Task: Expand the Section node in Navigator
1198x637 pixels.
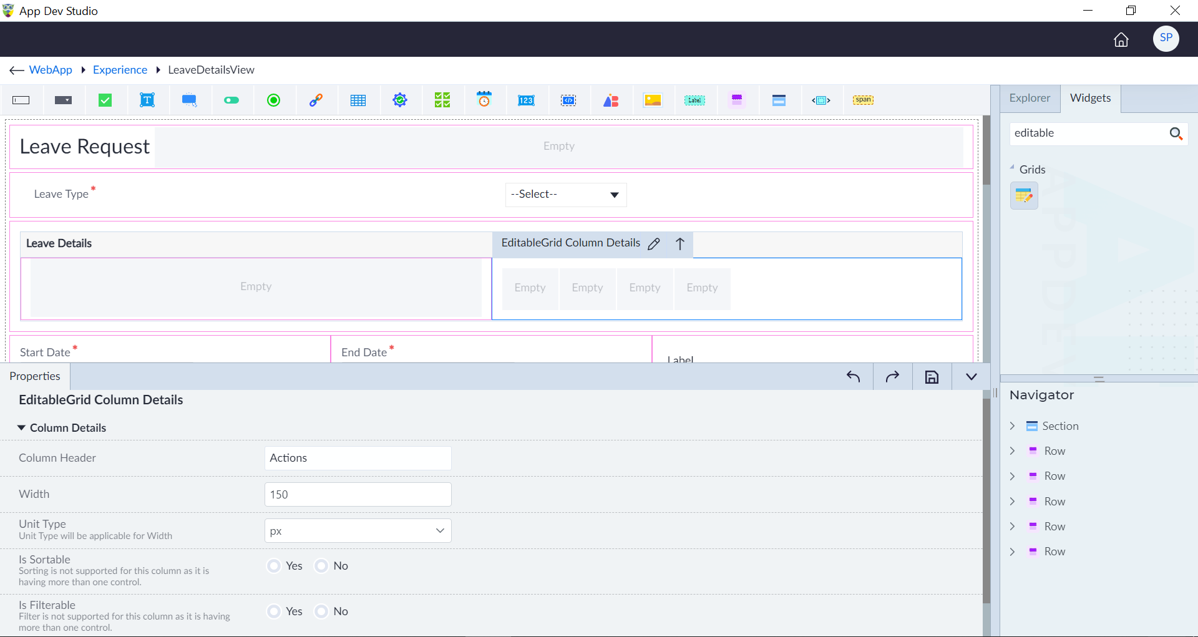Action: pos(1012,426)
